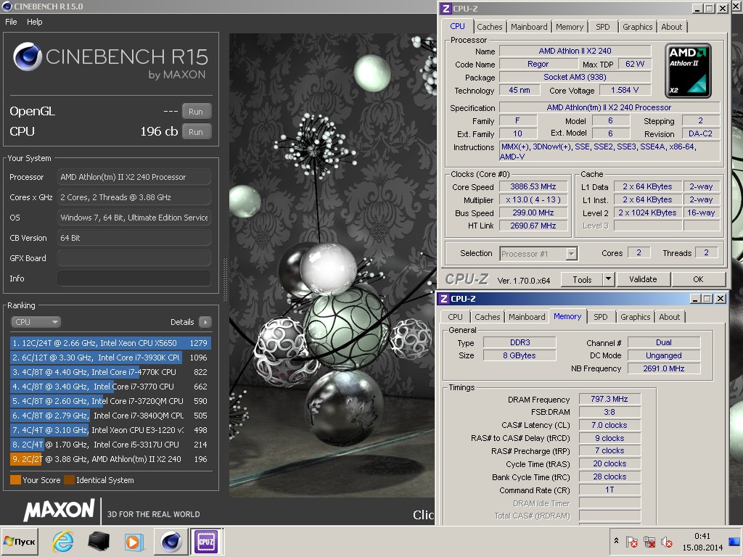This screenshot has width=743, height=557.
Task: Open the Tools dropdown arrow
Action: pyautogui.click(x=609, y=279)
